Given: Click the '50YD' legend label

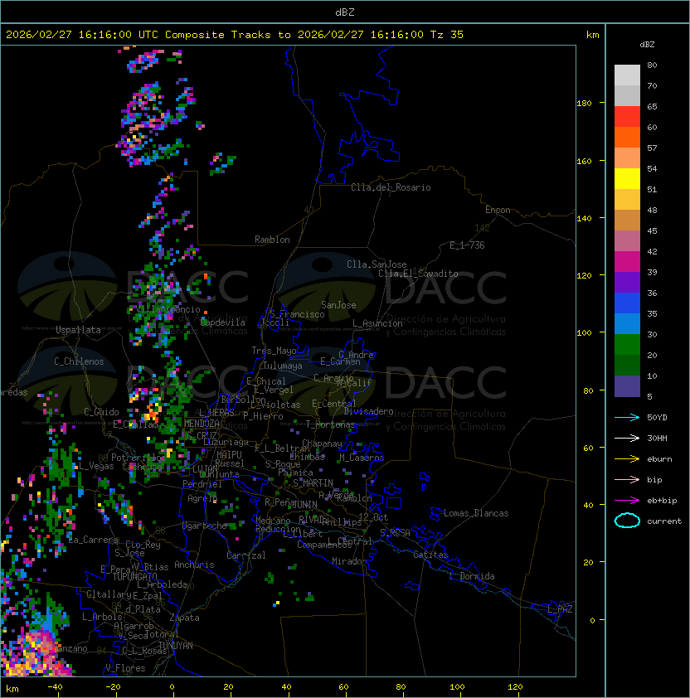Looking at the screenshot, I should pyautogui.click(x=657, y=417).
